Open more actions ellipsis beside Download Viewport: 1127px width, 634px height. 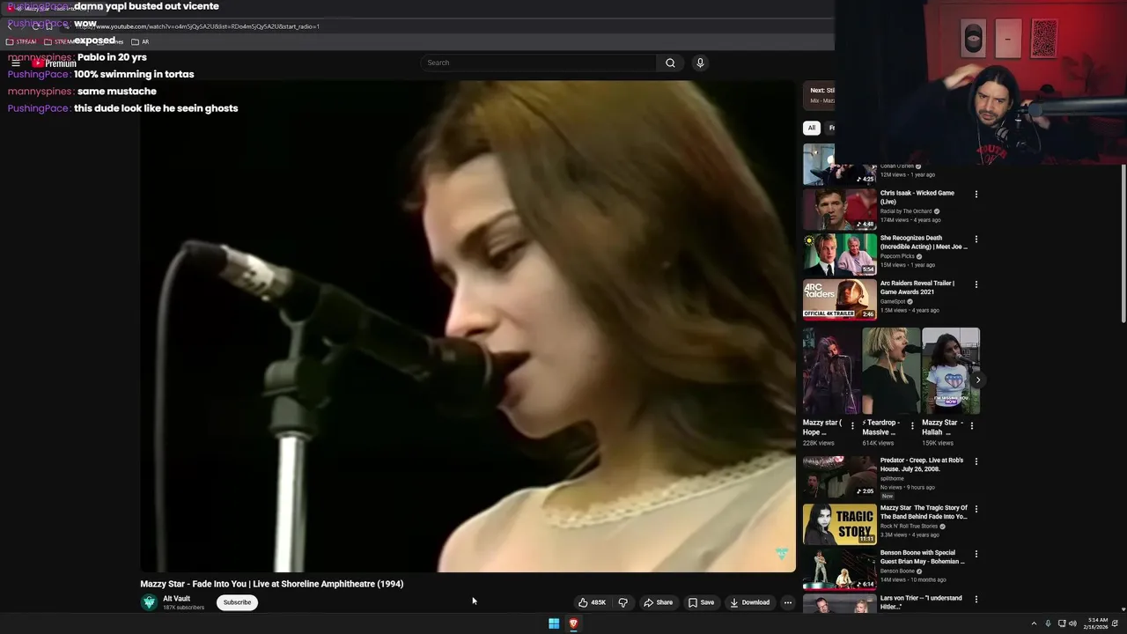tap(788, 602)
